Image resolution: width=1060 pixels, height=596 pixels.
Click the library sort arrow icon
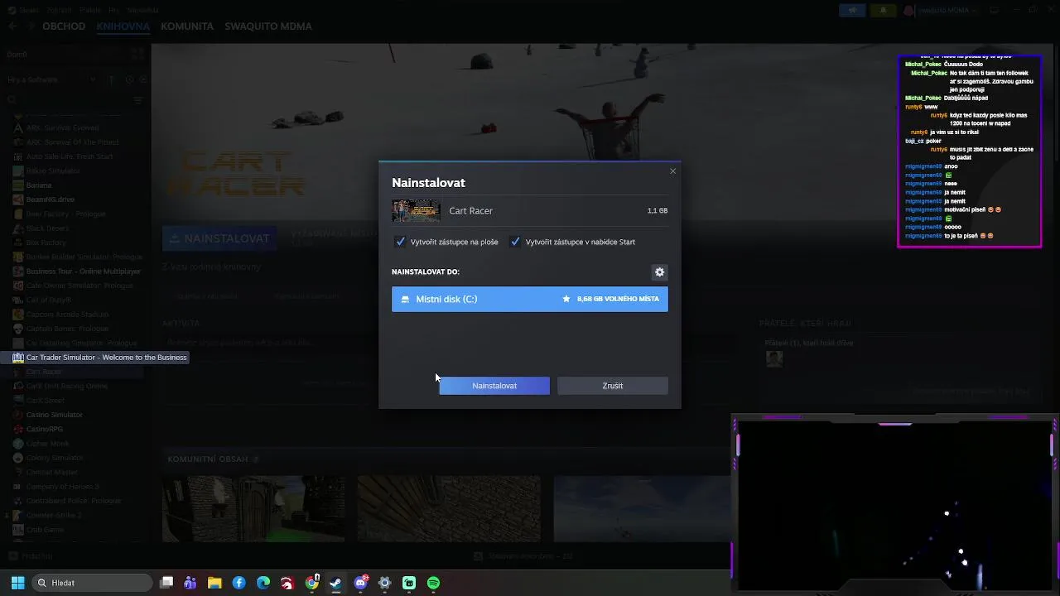tap(111, 79)
